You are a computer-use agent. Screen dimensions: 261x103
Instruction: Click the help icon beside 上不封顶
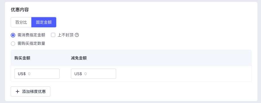(77, 35)
